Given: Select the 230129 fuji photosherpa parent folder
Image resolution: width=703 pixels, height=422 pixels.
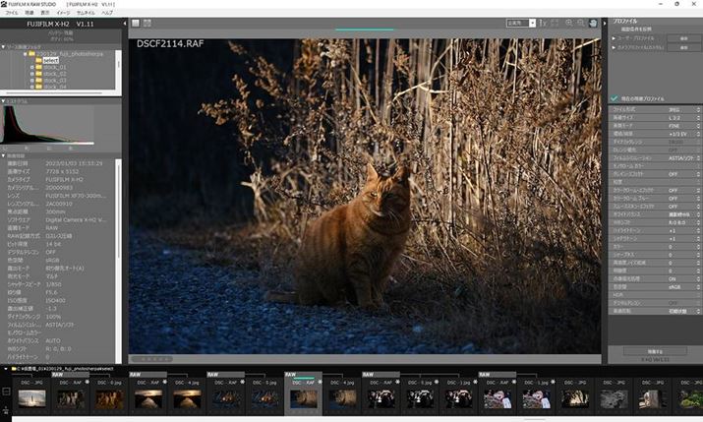Looking at the screenshot, I should (70, 53).
